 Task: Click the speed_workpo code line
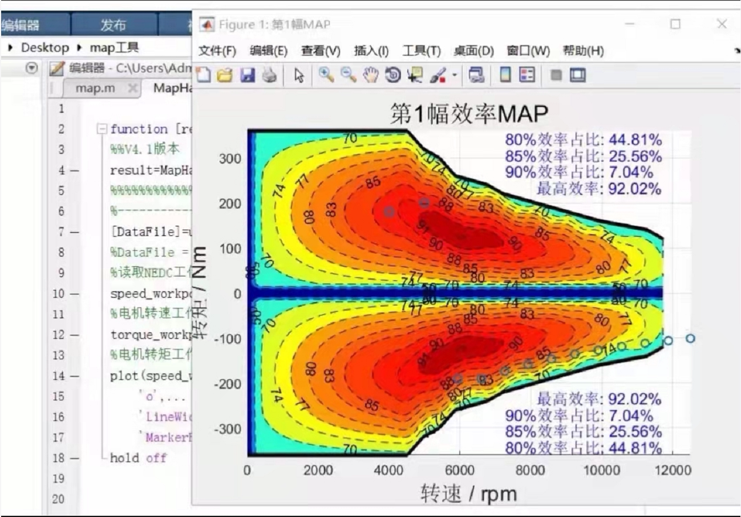point(151,294)
